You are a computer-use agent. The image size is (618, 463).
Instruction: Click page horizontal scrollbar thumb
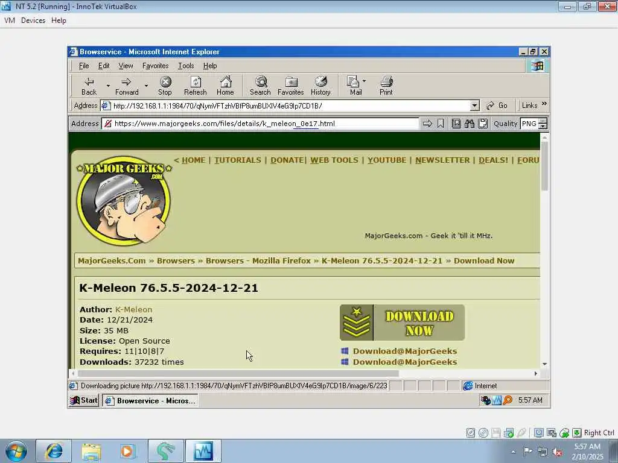(238, 373)
